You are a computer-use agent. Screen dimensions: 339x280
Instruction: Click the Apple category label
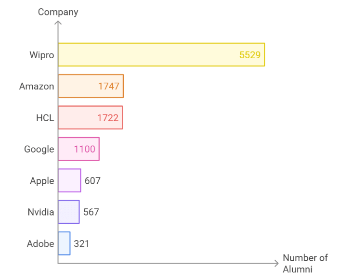coord(42,181)
